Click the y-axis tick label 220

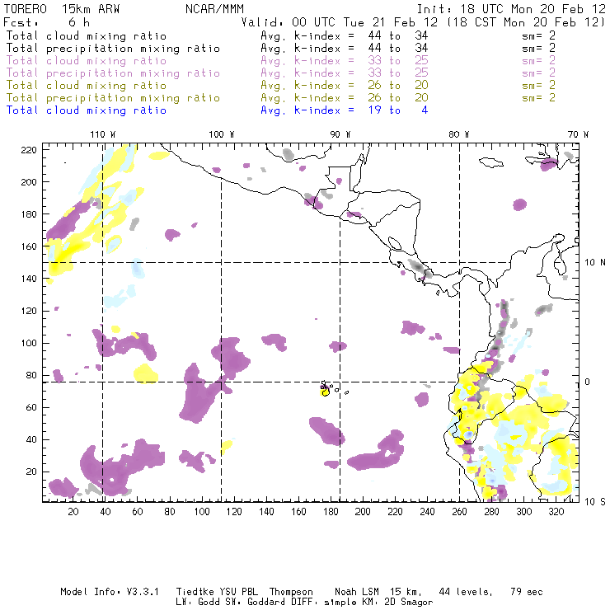pos(30,150)
